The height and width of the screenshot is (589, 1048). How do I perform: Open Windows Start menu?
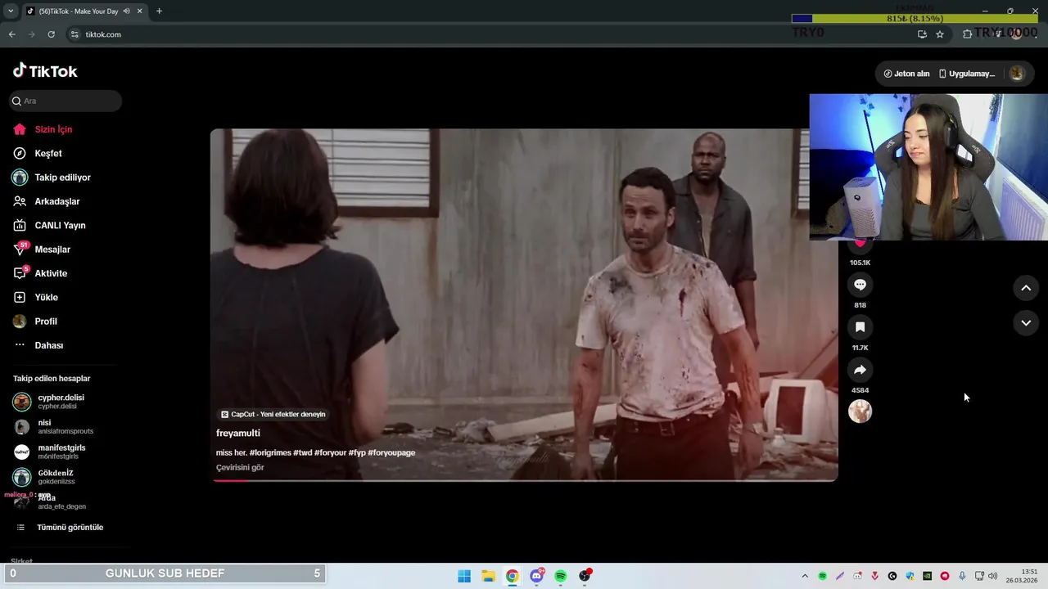click(x=464, y=576)
